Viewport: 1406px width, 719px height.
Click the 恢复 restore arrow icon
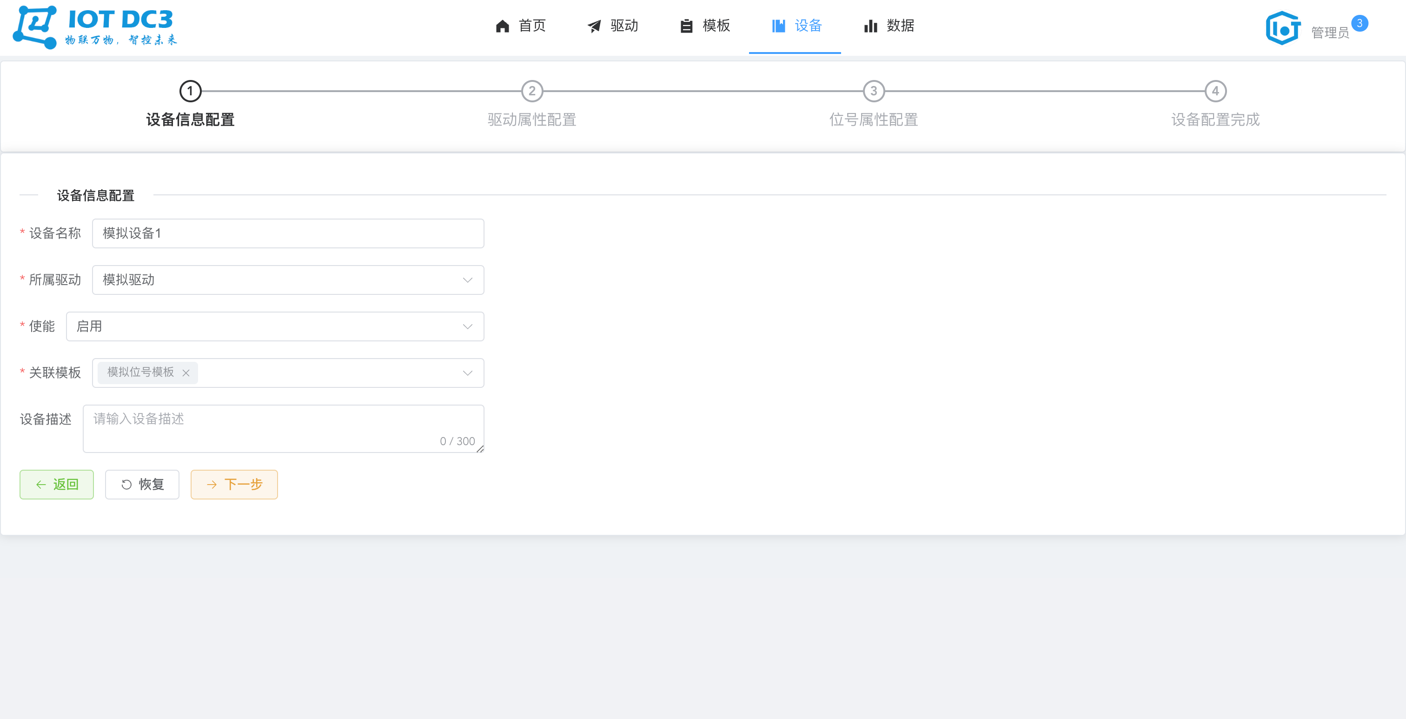point(126,484)
